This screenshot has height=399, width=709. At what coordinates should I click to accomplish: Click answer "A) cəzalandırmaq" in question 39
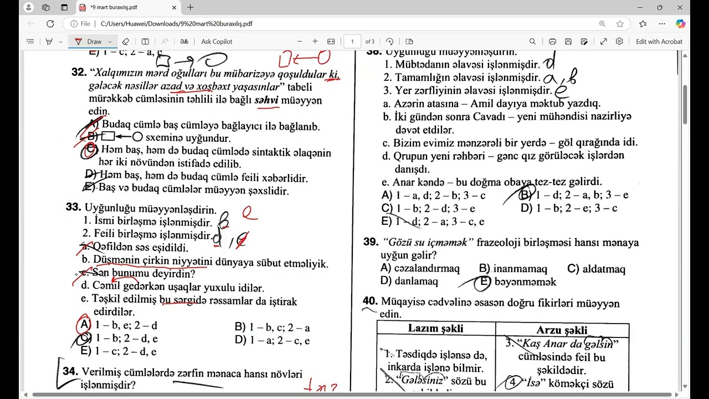click(420, 269)
